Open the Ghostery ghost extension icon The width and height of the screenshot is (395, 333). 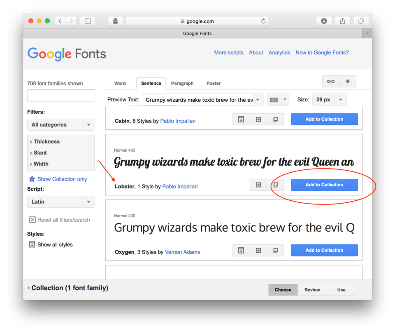click(x=115, y=21)
